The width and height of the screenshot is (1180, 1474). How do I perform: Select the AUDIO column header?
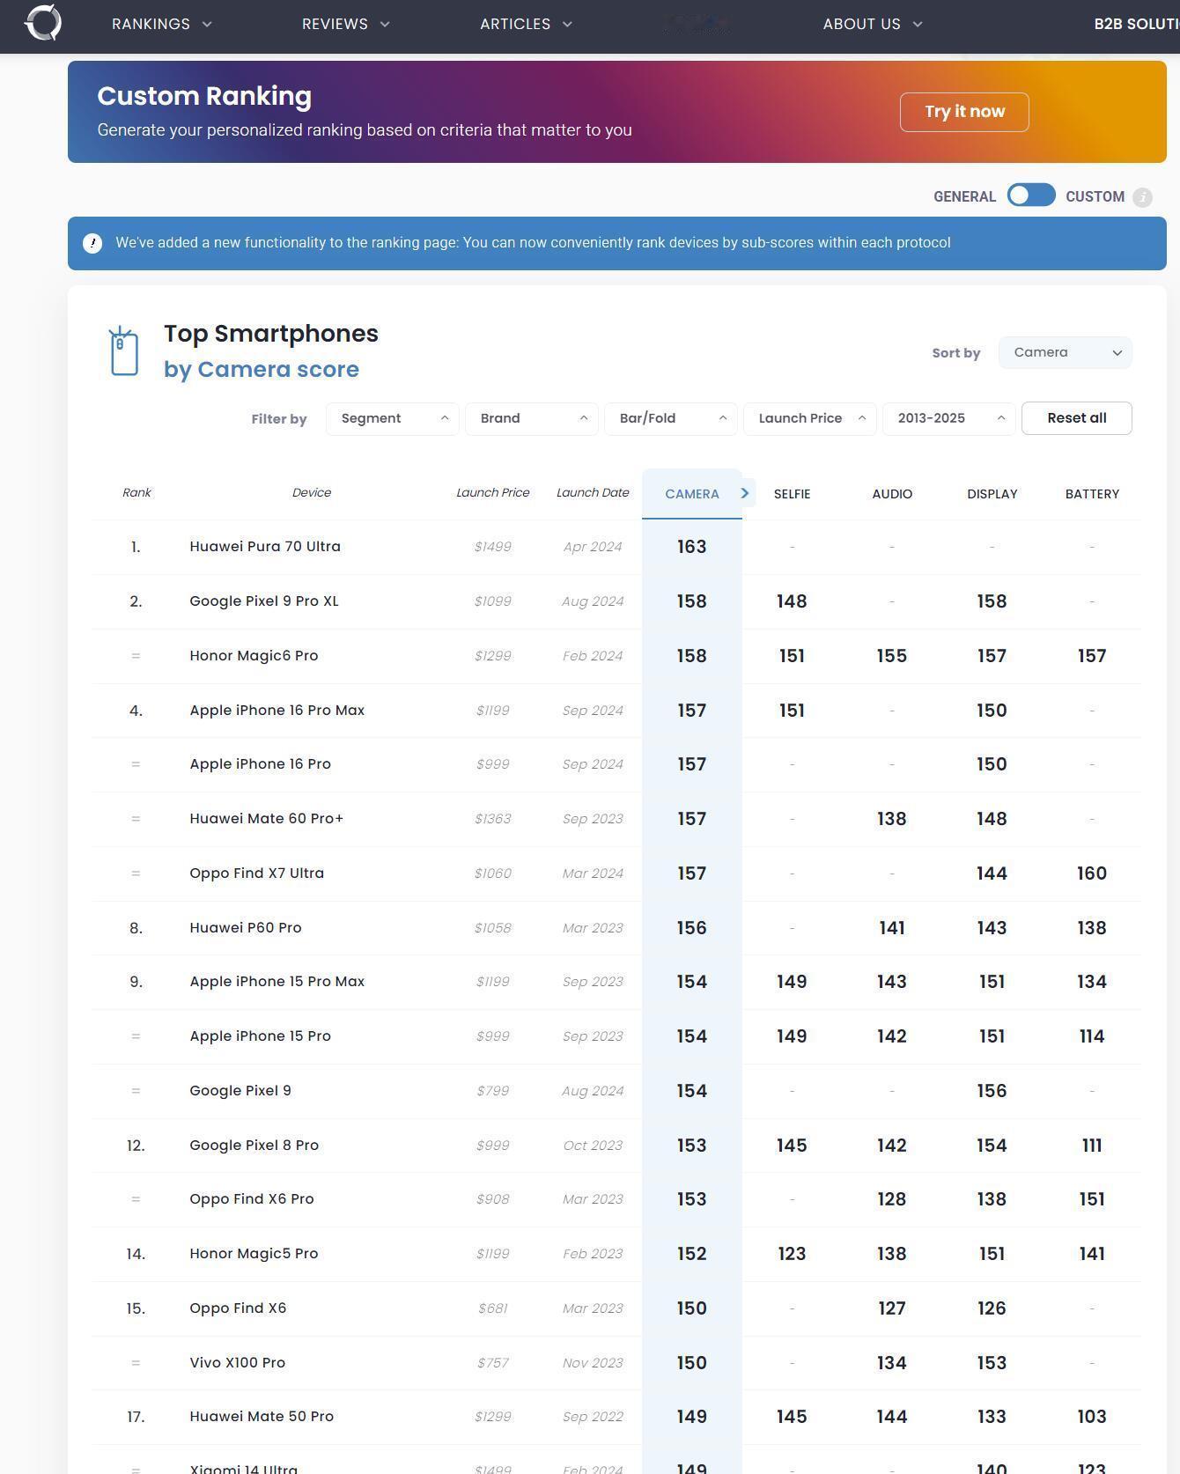click(x=892, y=494)
